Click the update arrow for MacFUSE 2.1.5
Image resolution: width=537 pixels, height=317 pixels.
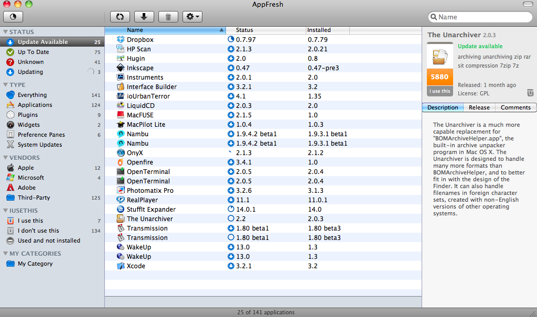pos(231,115)
